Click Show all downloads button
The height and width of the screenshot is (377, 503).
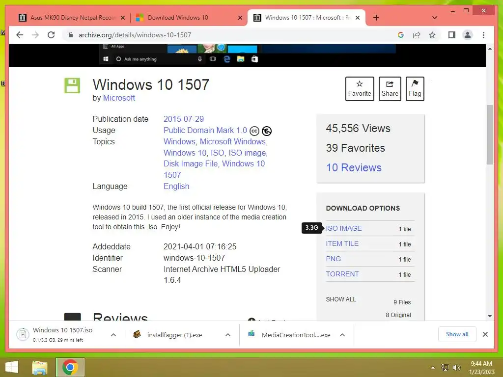(457, 334)
